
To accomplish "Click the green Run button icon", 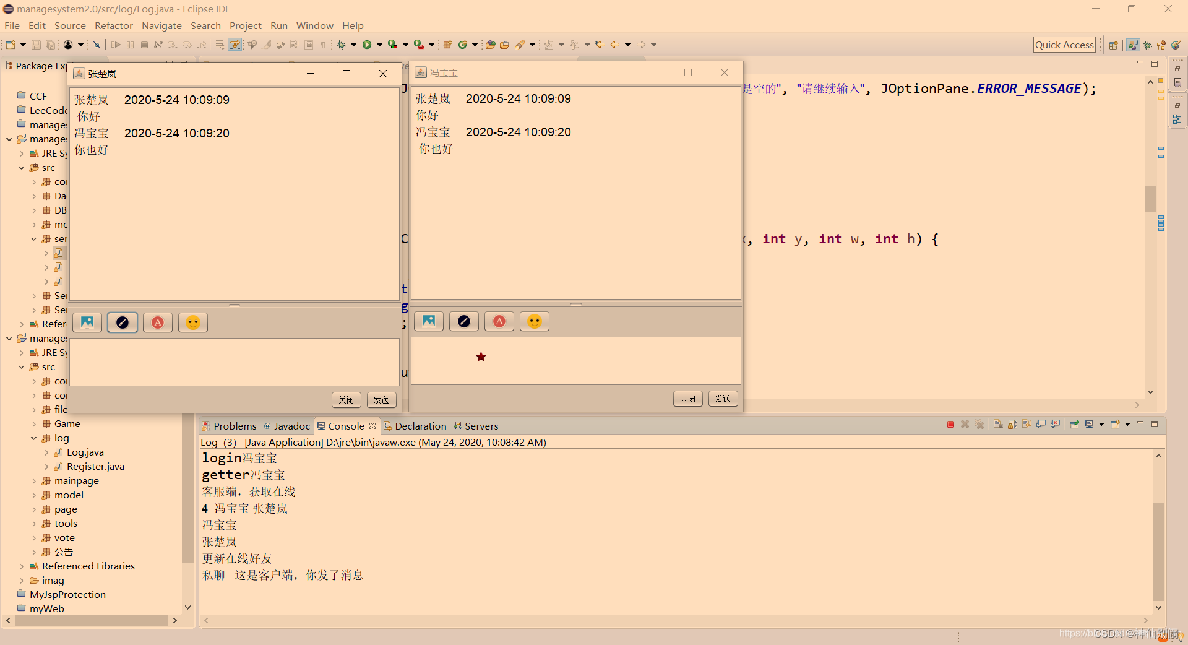I will tap(366, 45).
